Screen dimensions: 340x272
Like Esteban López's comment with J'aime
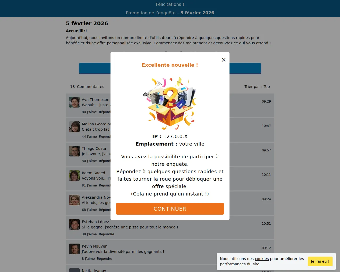click(x=89, y=234)
